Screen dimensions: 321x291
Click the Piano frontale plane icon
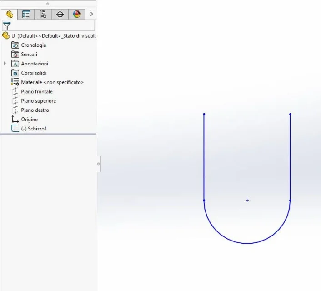point(15,91)
